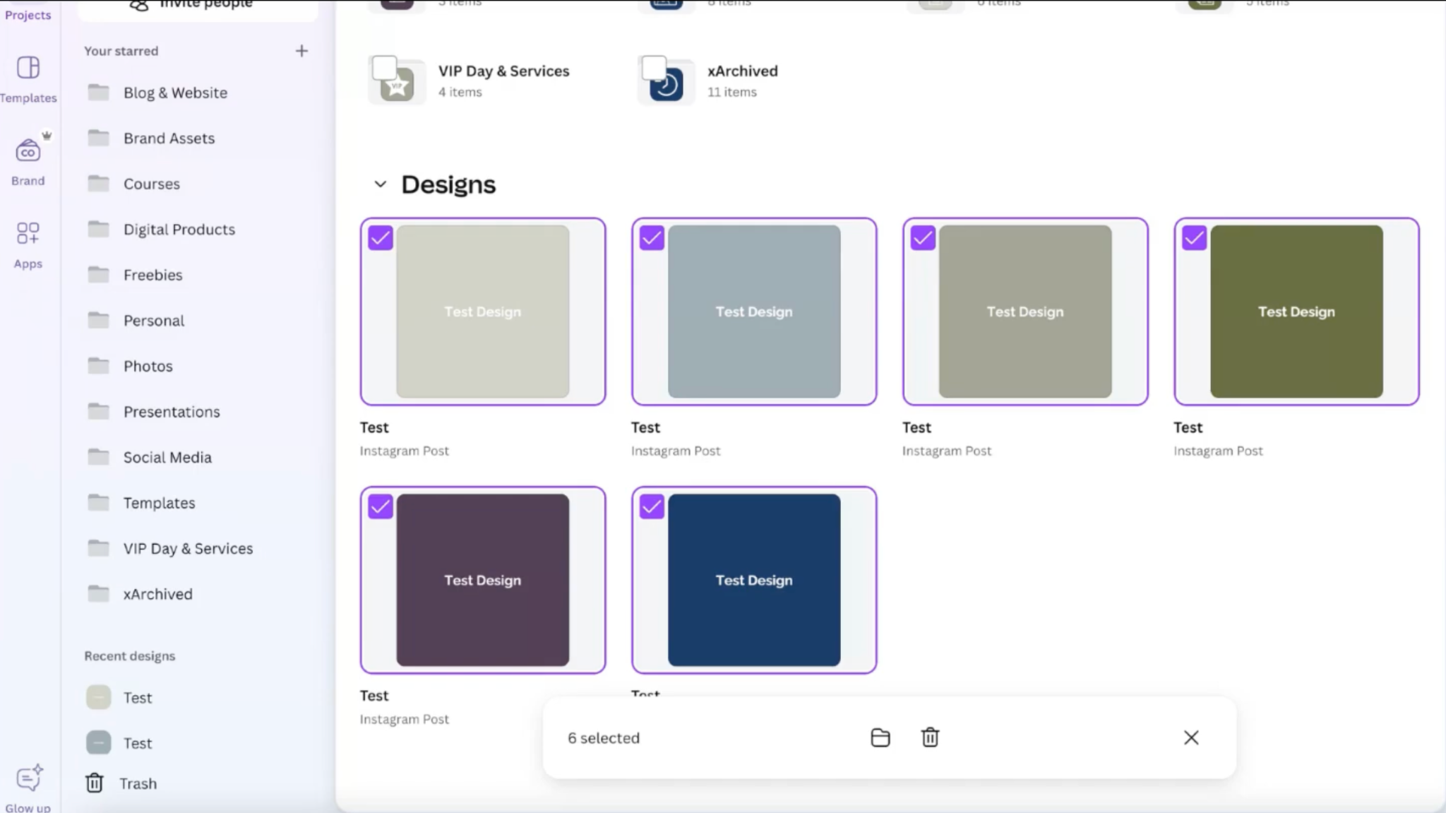The height and width of the screenshot is (813, 1446).
Task: Click the Invite people button
Action: (x=198, y=7)
